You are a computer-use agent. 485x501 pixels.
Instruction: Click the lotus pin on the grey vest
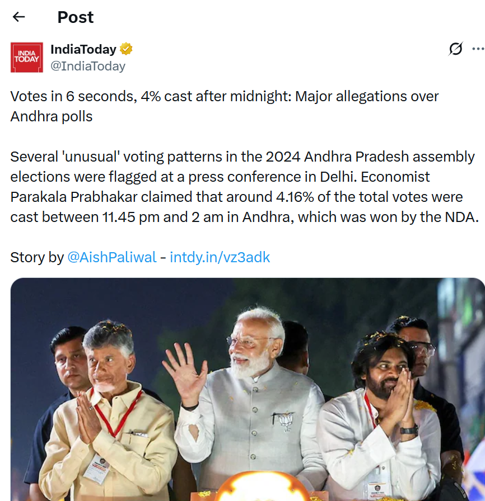(x=286, y=420)
